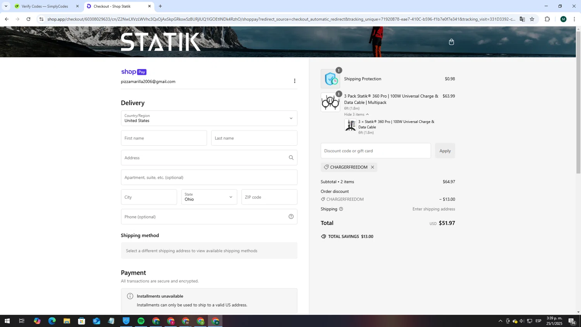Open a new browser tab

click(160, 6)
